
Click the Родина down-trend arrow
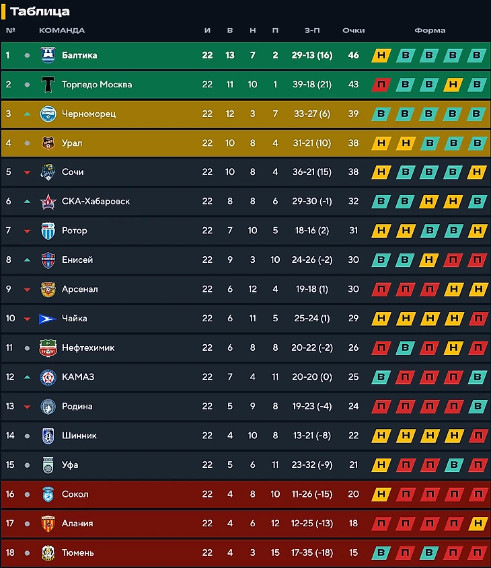(x=27, y=406)
